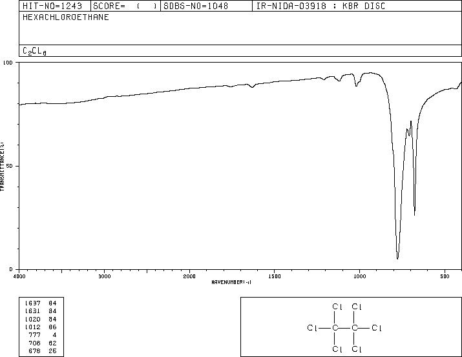
Task: Click the TRANSMITTANCE(%) axis title
Action: [2, 167]
